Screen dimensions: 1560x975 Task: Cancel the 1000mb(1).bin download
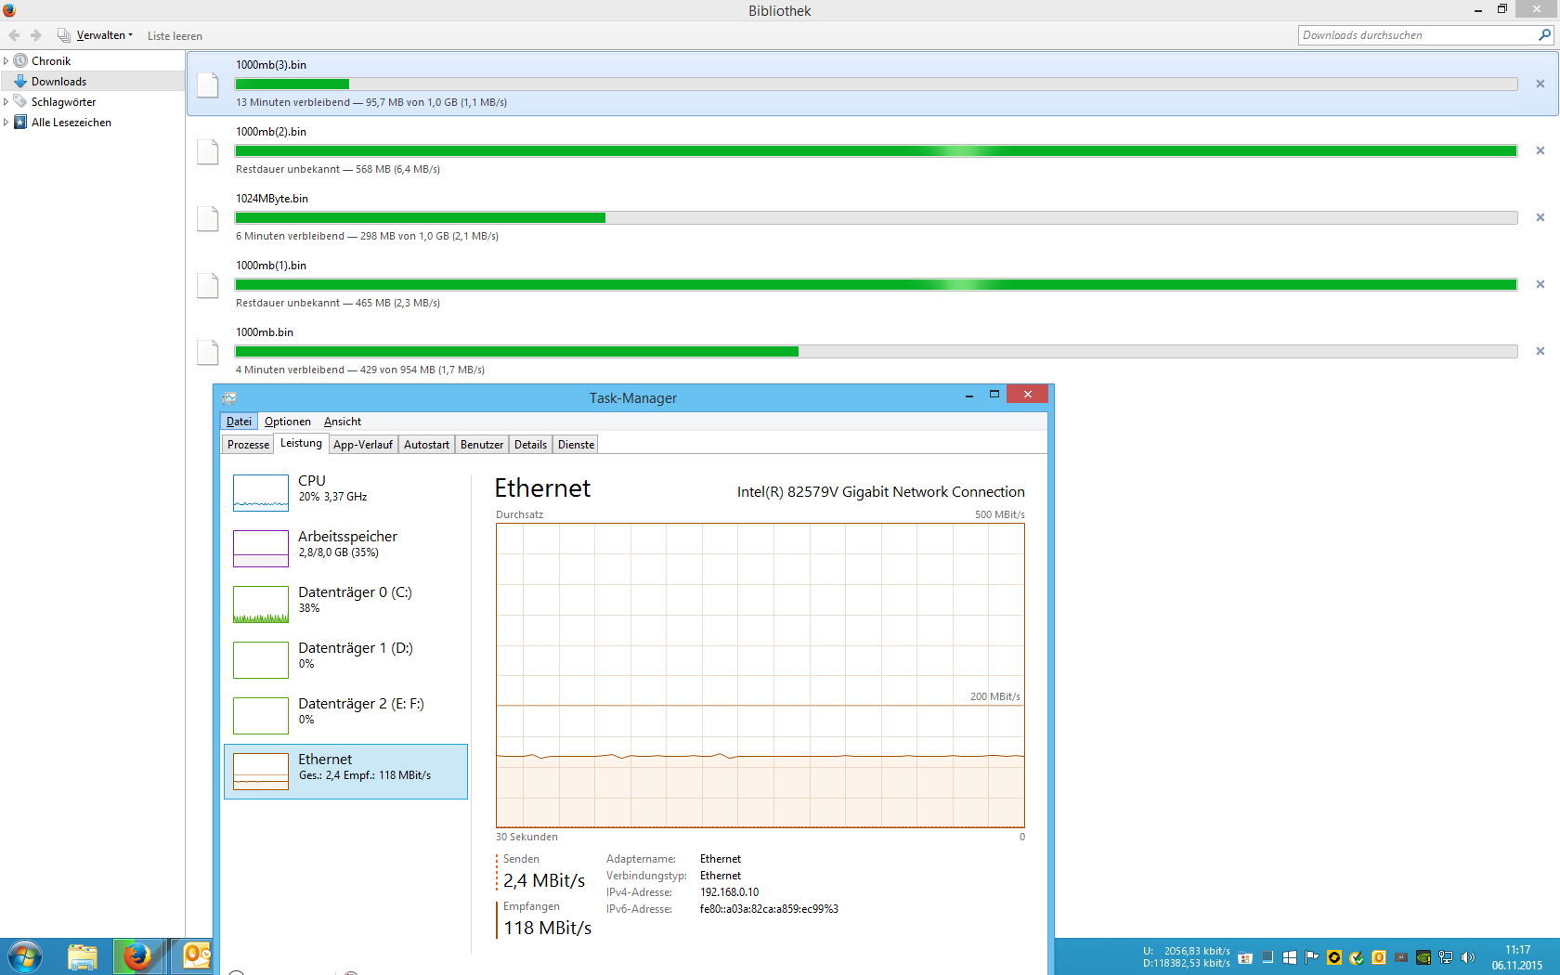1540,284
